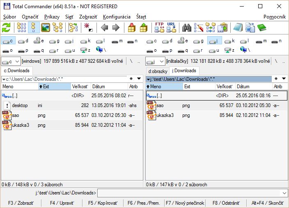Go back with the left arrow icon
The image size is (289, 208).
point(105,27)
